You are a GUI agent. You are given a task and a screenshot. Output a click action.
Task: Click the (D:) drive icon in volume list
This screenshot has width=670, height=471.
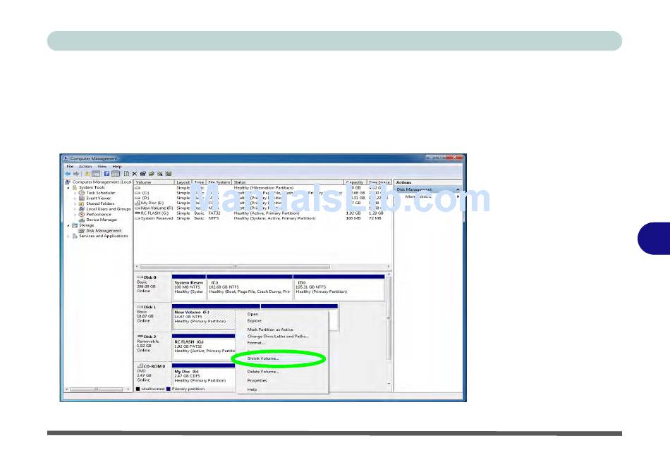(138, 198)
